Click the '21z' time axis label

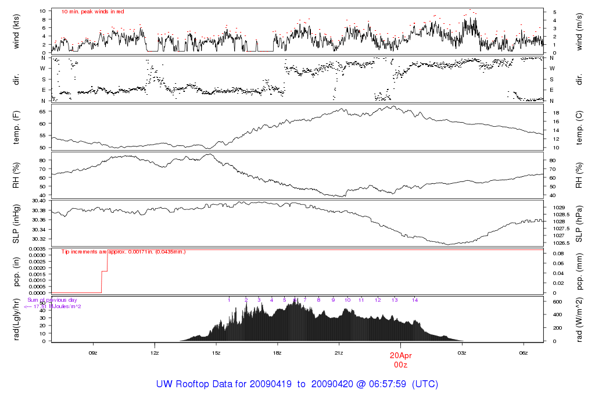pyautogui.click(x=339, y=353)
